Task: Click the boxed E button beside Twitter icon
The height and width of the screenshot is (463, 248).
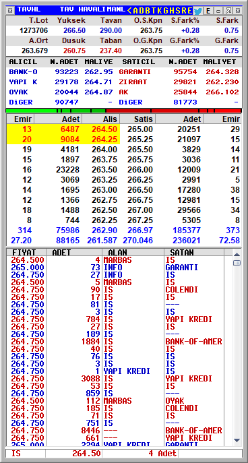Action: point(208,11)
